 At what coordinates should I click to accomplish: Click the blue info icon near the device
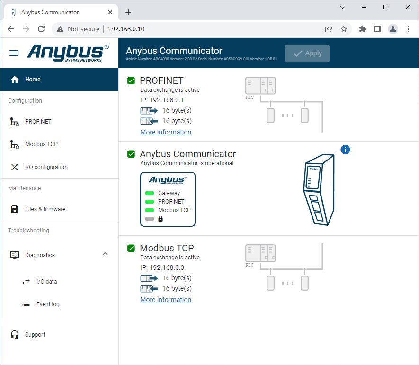(x=345, y=150)
